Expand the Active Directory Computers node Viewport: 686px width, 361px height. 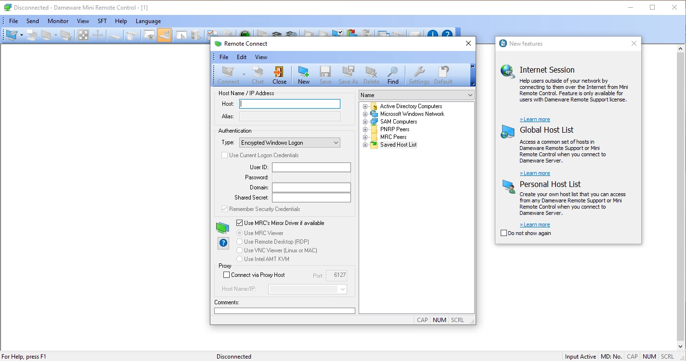365,106
